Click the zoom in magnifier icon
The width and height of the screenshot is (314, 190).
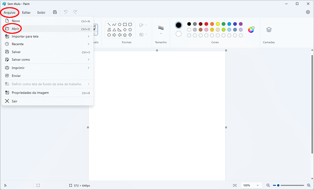[x=309, y=185]
